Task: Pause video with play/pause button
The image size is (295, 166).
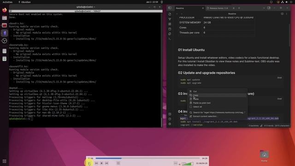Action: (x=89, y=163)
